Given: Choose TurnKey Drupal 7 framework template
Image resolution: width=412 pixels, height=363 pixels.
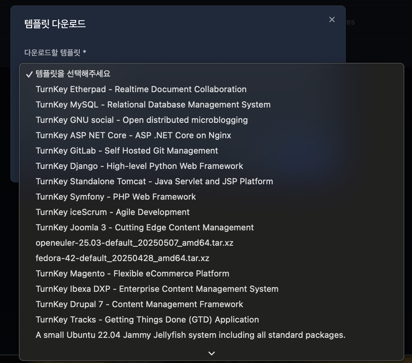Looking at the screenshot, I should 139,304.
